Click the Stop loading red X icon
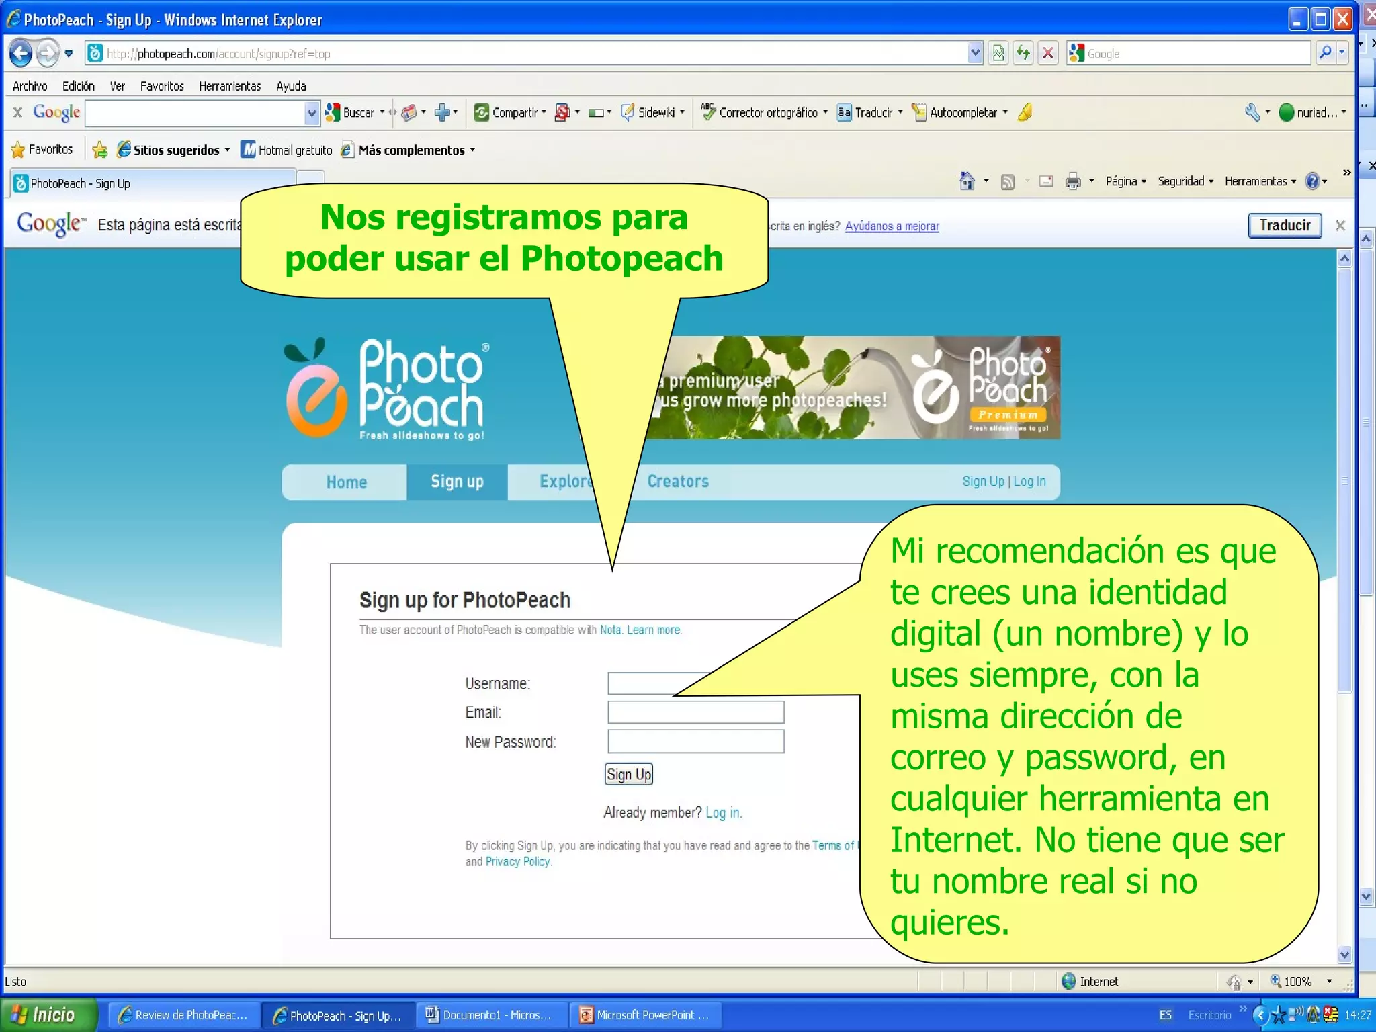The height and width of the screenshot is (1032, 1376). (x=1047, y=53)
